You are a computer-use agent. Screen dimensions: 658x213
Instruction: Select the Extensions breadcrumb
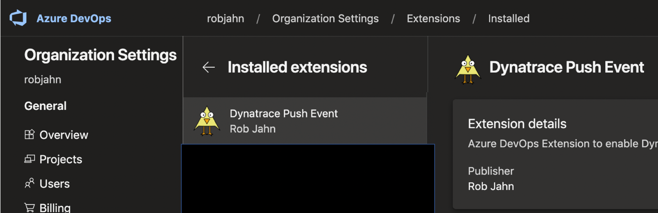[x=433, y=19]
